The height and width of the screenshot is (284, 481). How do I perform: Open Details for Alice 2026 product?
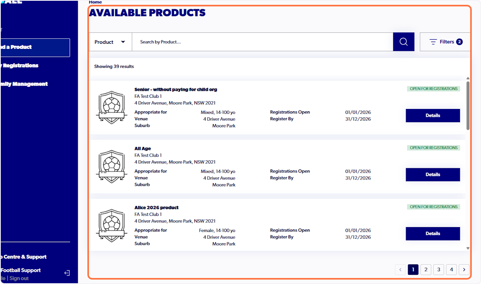click(433, 234)
